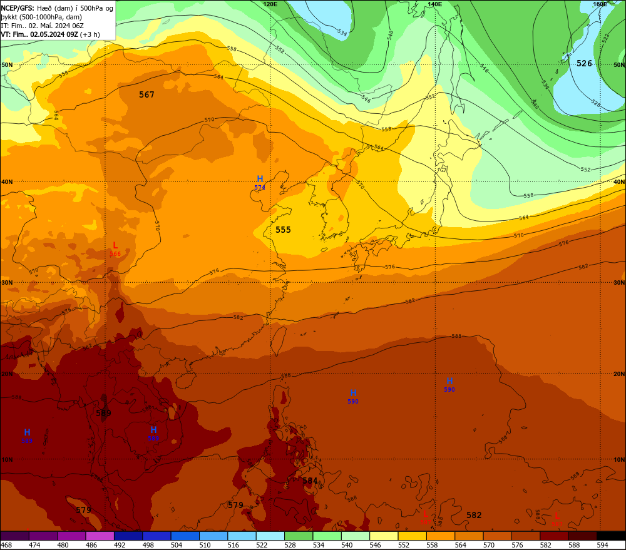The image size is (626, 550).
Task: Click the '20N' label on the right edge
Action: 619,374
